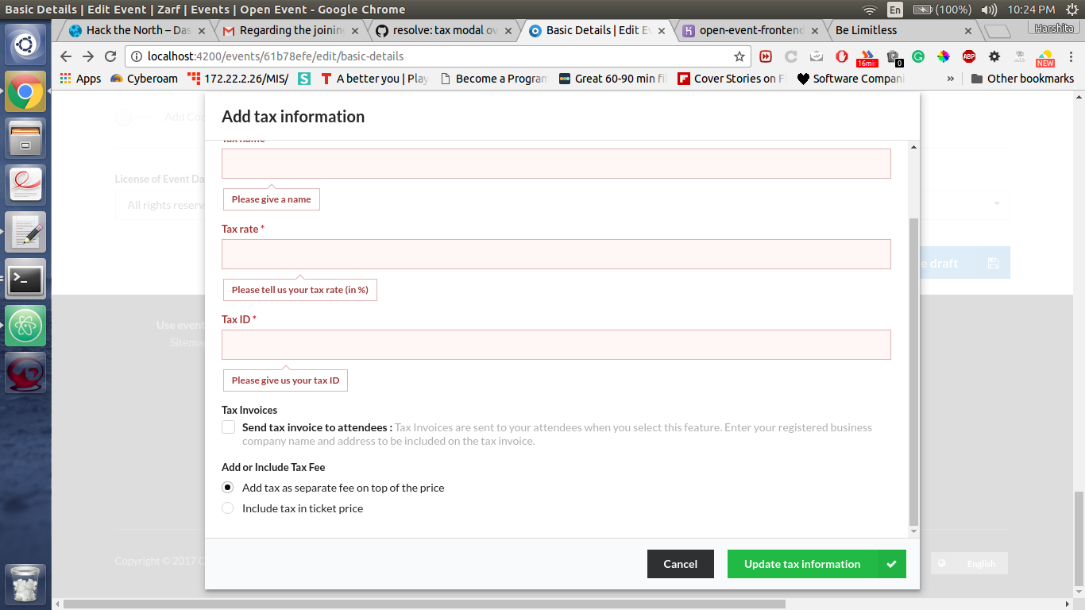
Task: Click into the Tax ID field
Action: pos(556,345)
